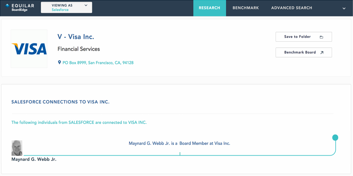Switch to the Research tab
Viewport: 353px width, 176px height.
tap(209, 8)
